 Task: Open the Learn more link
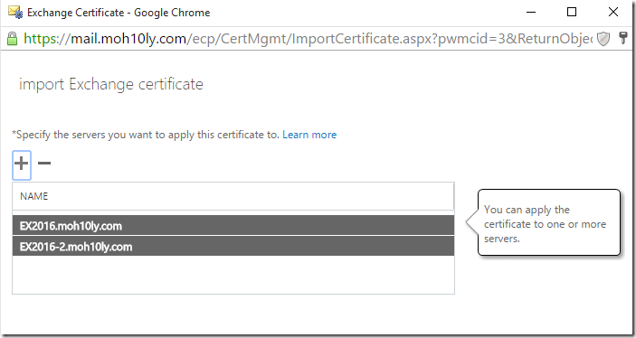tap(309, 135)
